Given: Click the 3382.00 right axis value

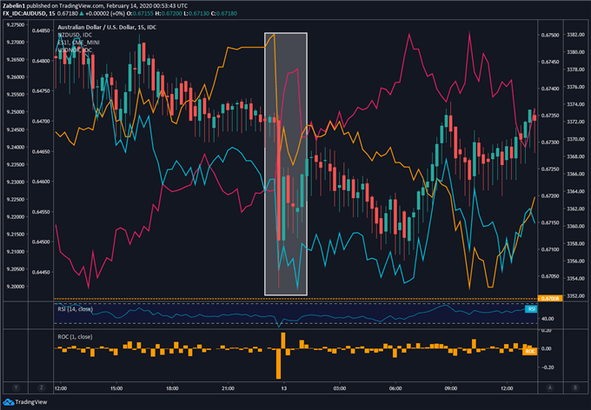Looking at the screenshot, I should coord(575,35).
